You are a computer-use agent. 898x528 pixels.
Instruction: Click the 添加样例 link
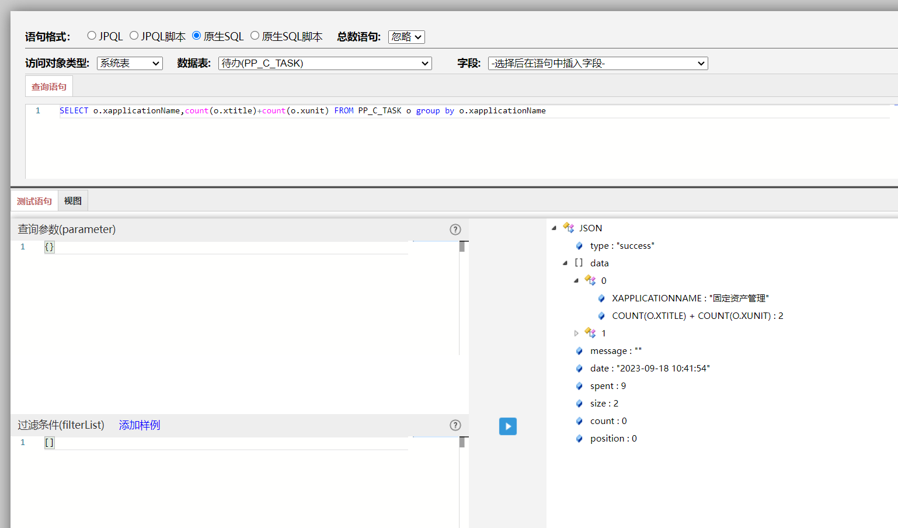coord(140,425)
